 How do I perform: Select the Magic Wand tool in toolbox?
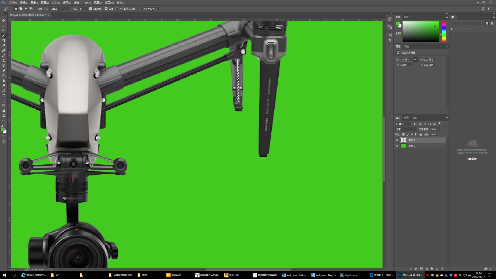[4, 35]
